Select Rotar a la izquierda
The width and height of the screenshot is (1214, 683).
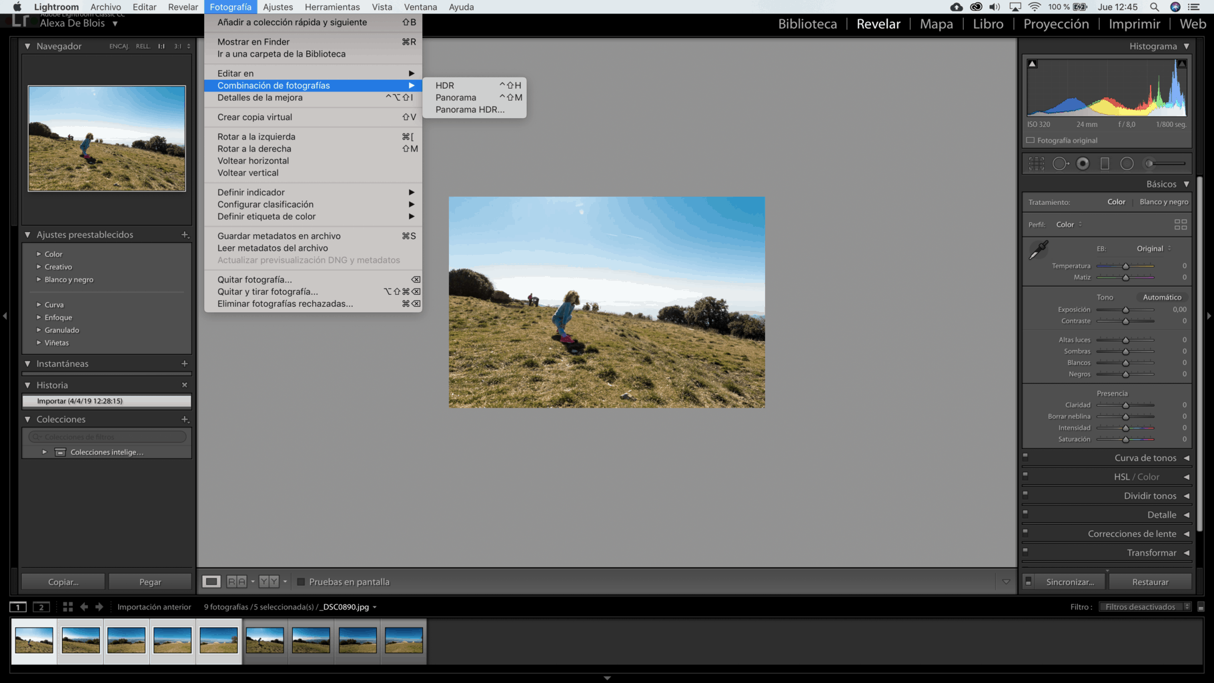click(x=313, y=137)
